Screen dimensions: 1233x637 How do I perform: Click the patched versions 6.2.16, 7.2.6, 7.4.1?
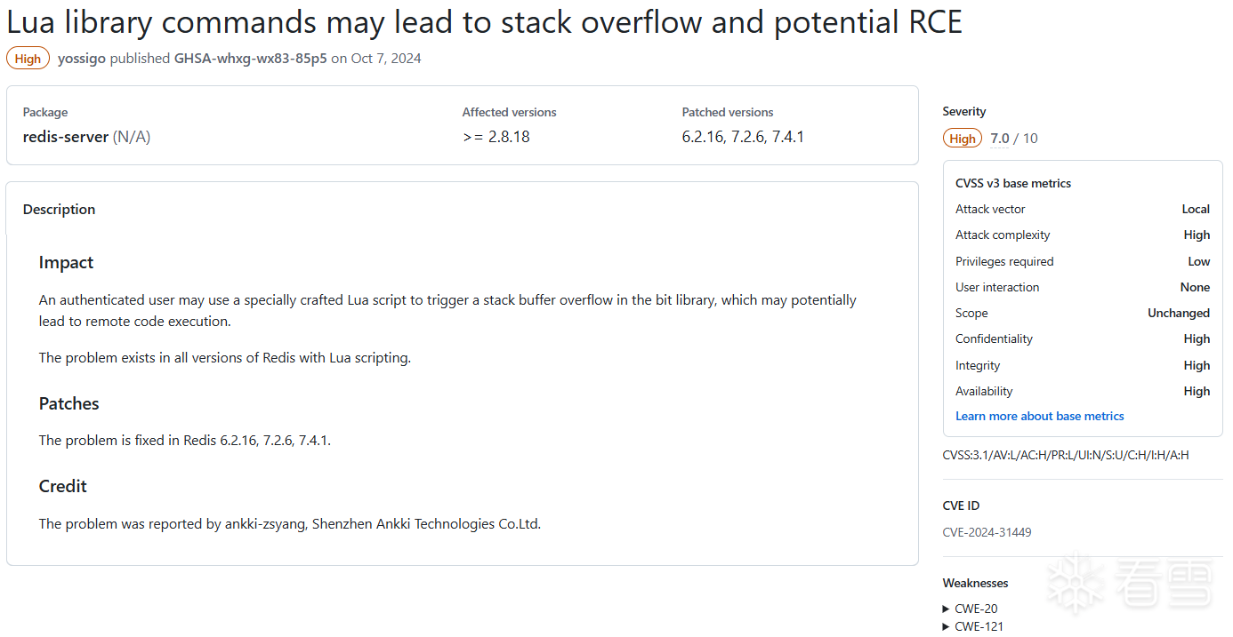tap(743, 137)
